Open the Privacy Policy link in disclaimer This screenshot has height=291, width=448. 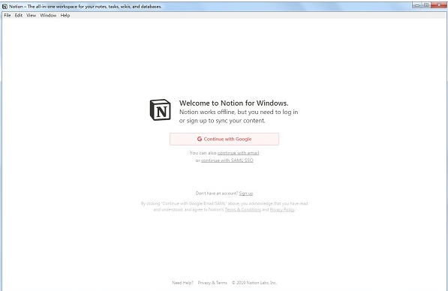pos(282,209)
